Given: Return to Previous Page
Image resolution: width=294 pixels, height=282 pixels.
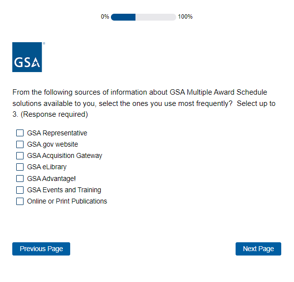Looking at the screenshot, I should pyautogui.click(x=41, y=249).
